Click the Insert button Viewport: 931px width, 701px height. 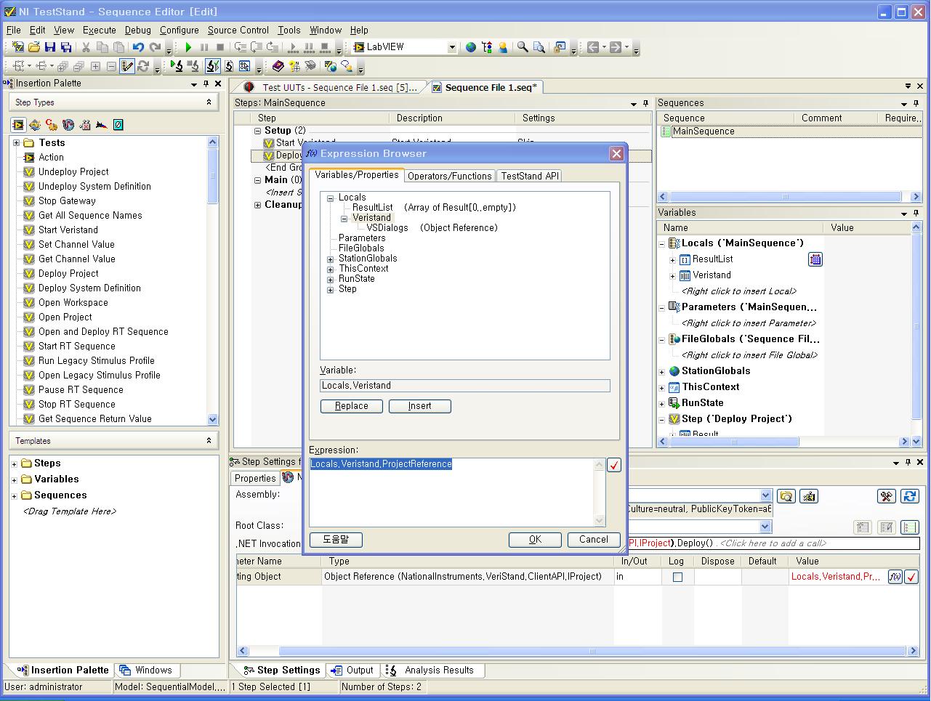pyautogui.click(x=420, y=406)
